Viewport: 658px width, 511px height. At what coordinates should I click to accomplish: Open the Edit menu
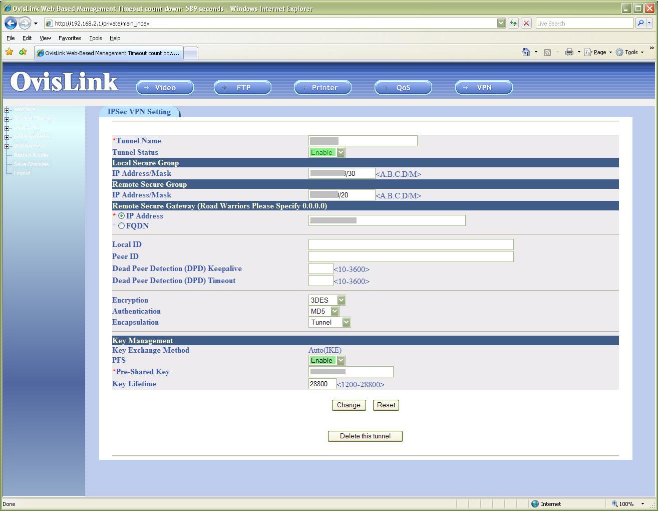27,38
